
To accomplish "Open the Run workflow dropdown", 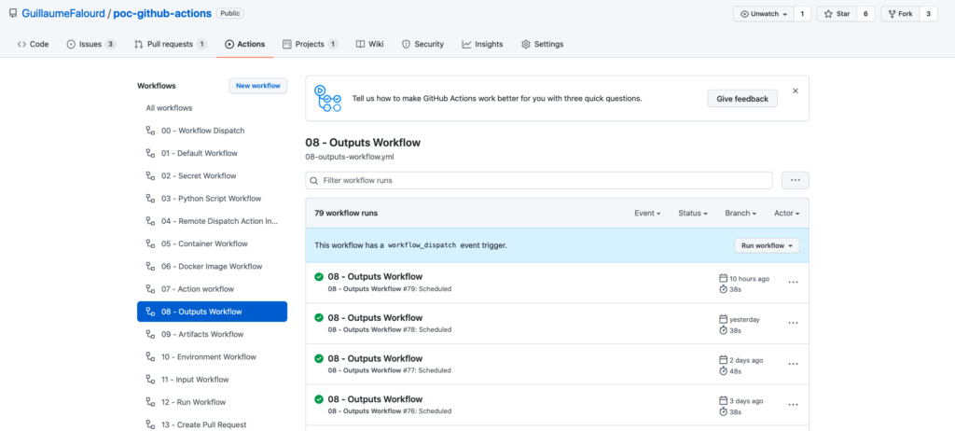I will [767, 245].
